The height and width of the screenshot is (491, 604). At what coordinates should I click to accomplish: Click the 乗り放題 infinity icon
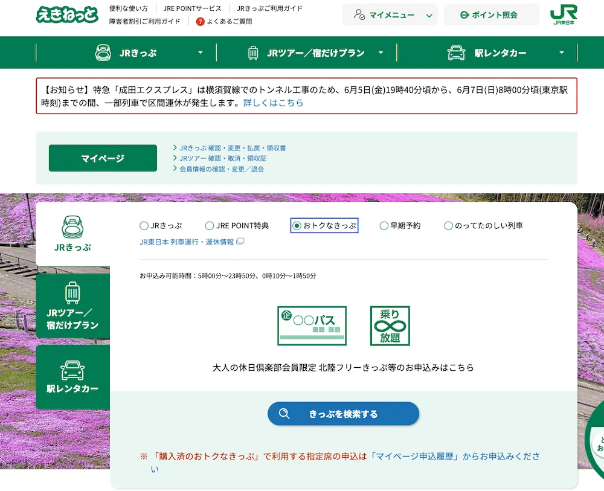[x=390, y=326]
